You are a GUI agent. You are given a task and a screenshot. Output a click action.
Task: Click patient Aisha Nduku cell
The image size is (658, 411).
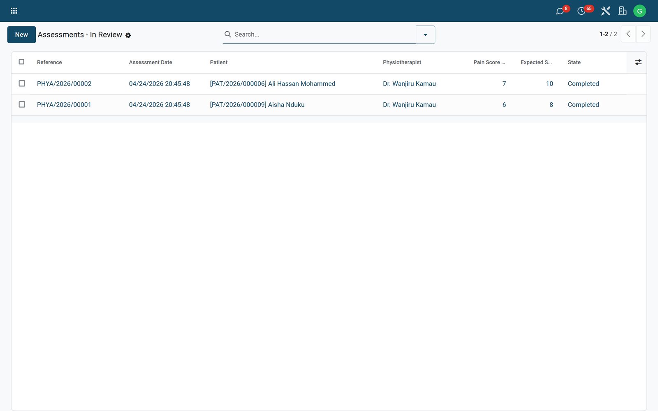pyautogui.click(x=257, y=105)
